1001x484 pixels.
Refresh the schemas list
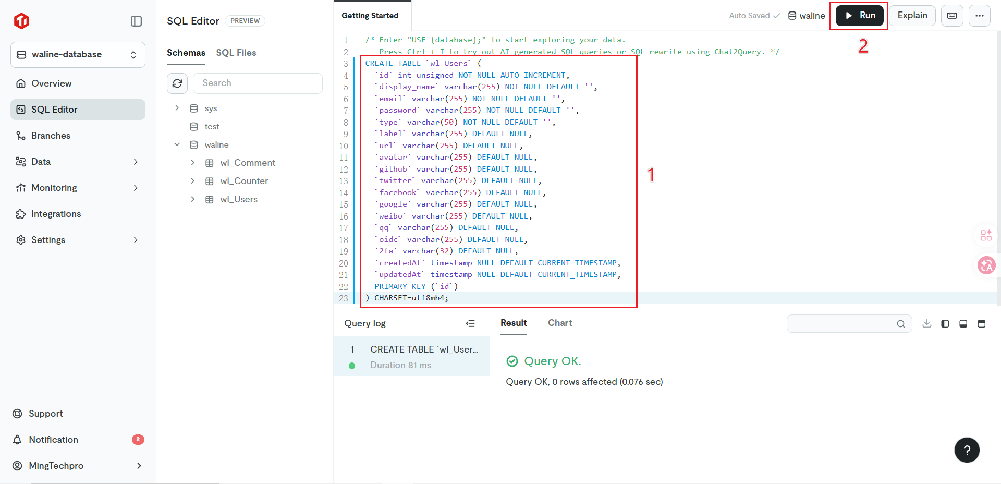pos(177,83)
